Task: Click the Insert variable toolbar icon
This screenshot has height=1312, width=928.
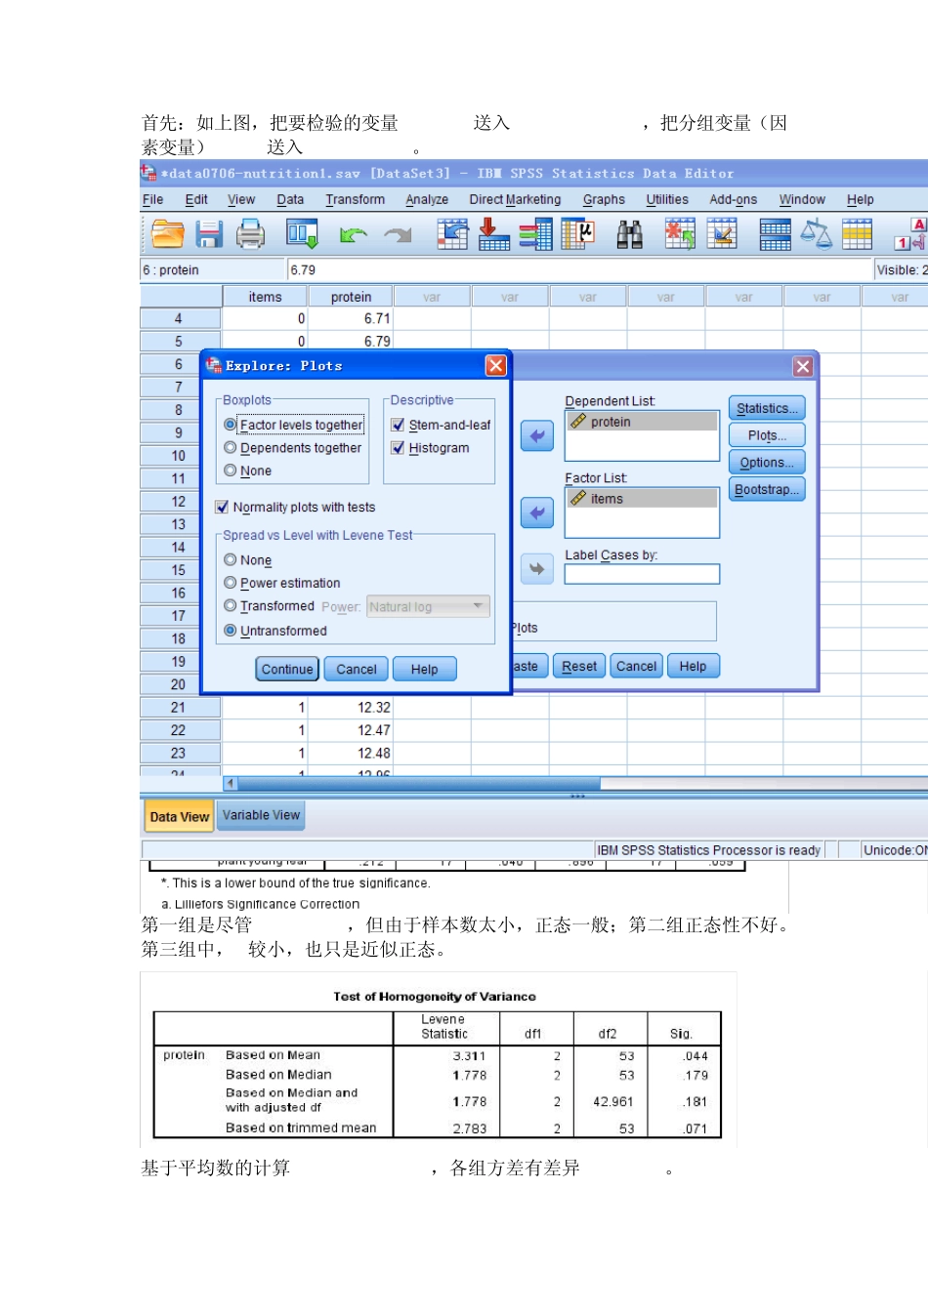Action: [722, 234]
